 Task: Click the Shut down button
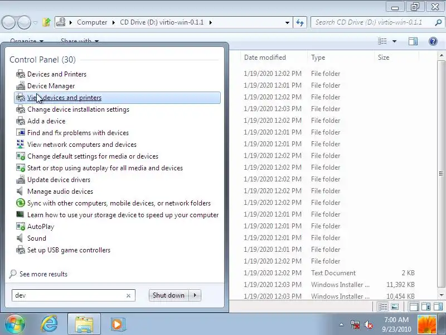click(169, 295)
